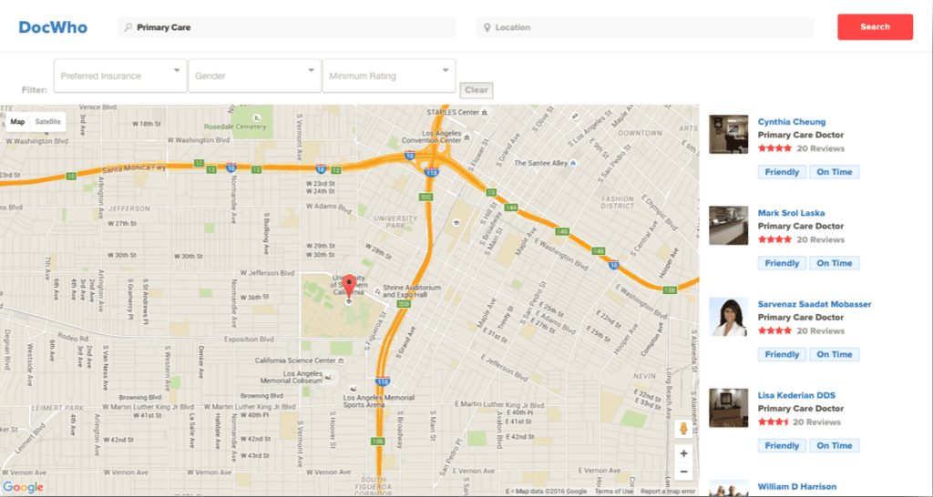This screenshot has width=933, height=497.
Task: Focus the Location input field
Action: point(645,27)
